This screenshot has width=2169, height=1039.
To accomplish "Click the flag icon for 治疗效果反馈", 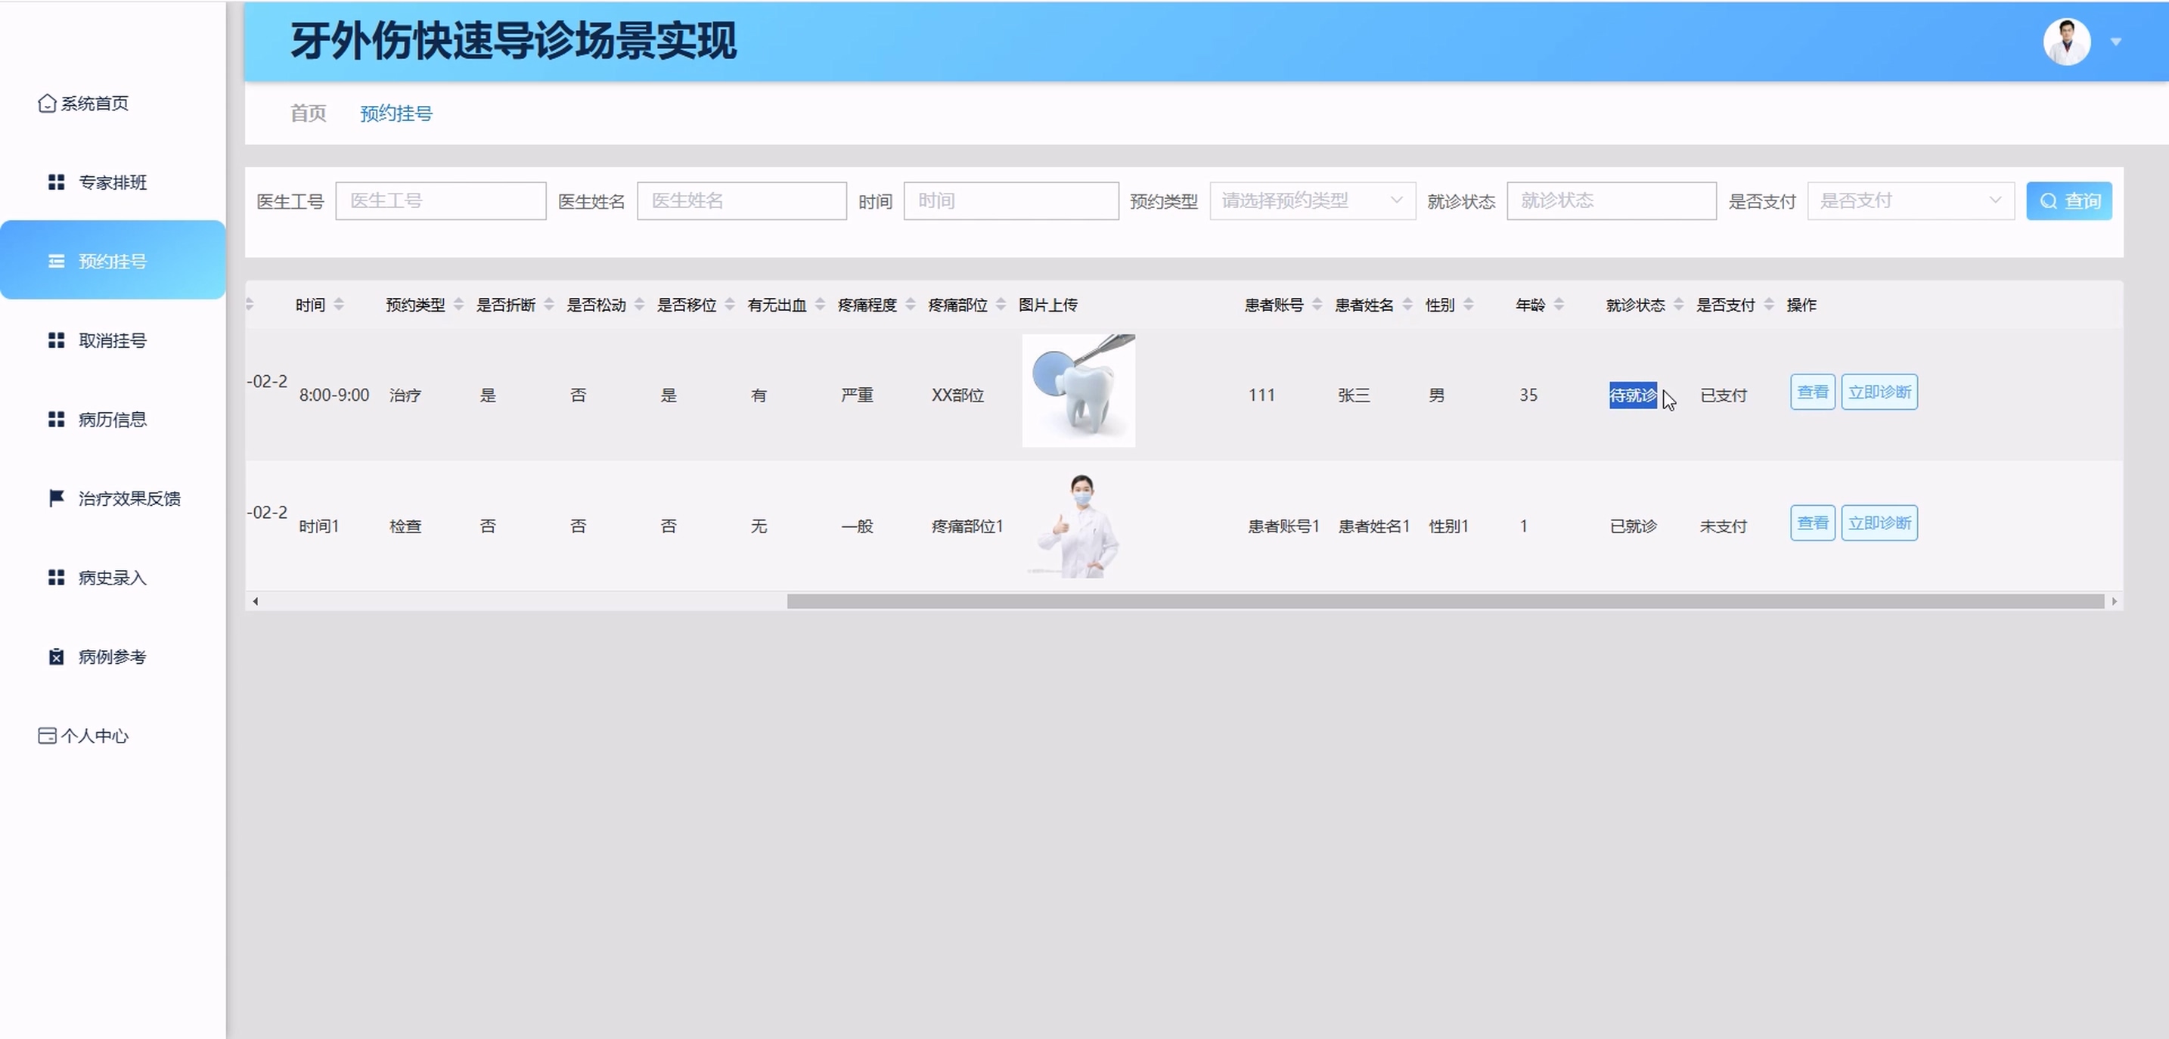I will pyautogui.click(x=57, y=498).
